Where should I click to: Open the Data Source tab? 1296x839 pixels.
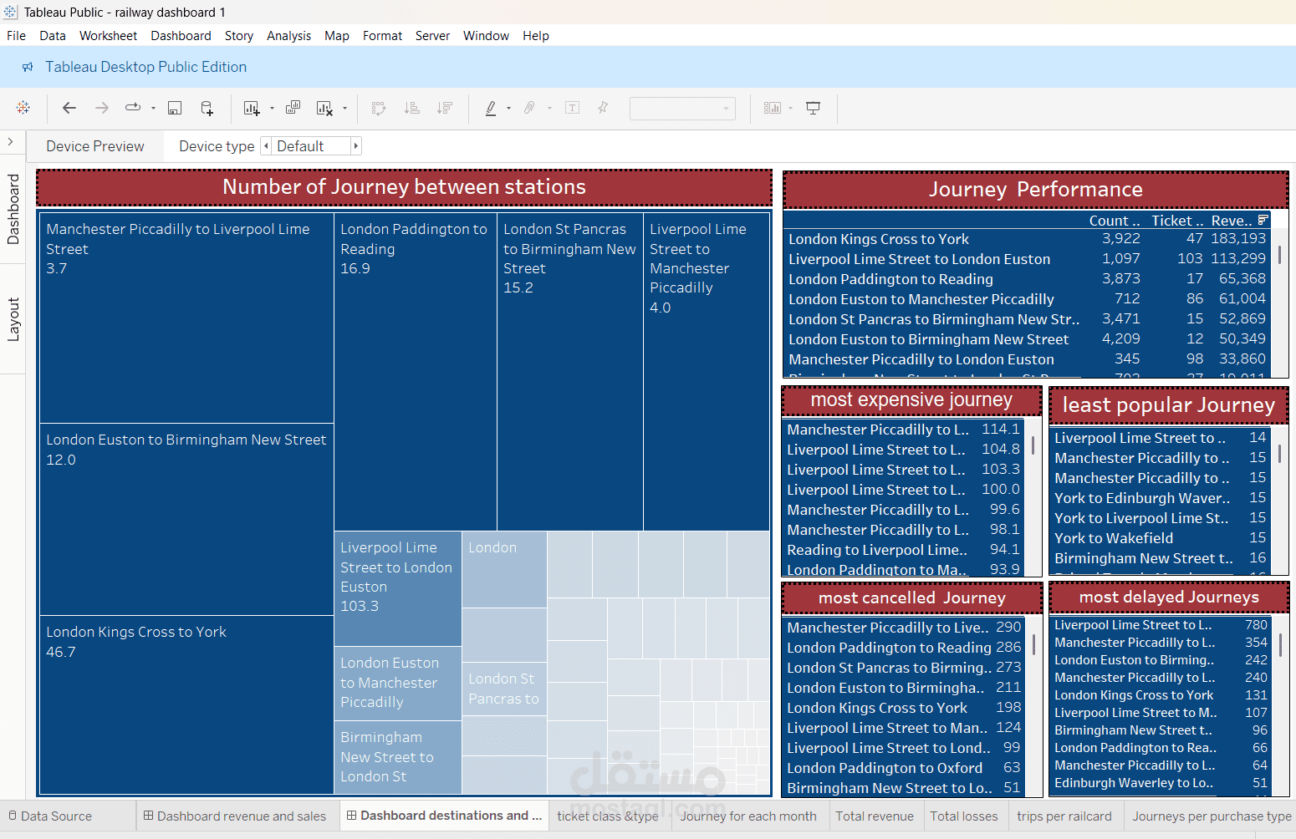click(50, 816)
